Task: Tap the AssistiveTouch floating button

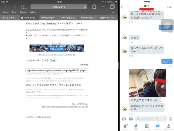Action: pyautogui.click(x=167, y=25)
